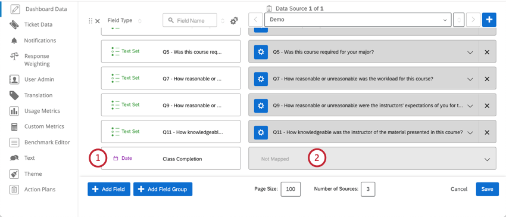Screen dimensions: 506x217
Task: Remove the Q7 mapping with X icon
Action: (488, 79)
